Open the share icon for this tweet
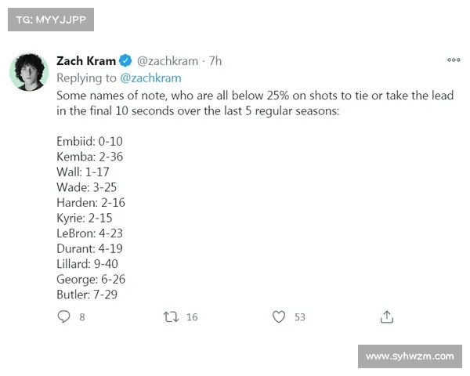This screenshot has height=376, width=470. [x=386, y=316]
